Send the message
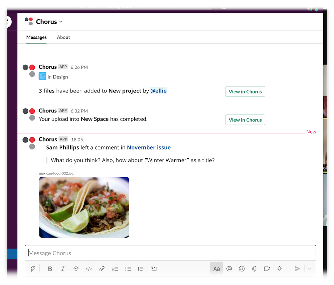 (x=297, y=269)
